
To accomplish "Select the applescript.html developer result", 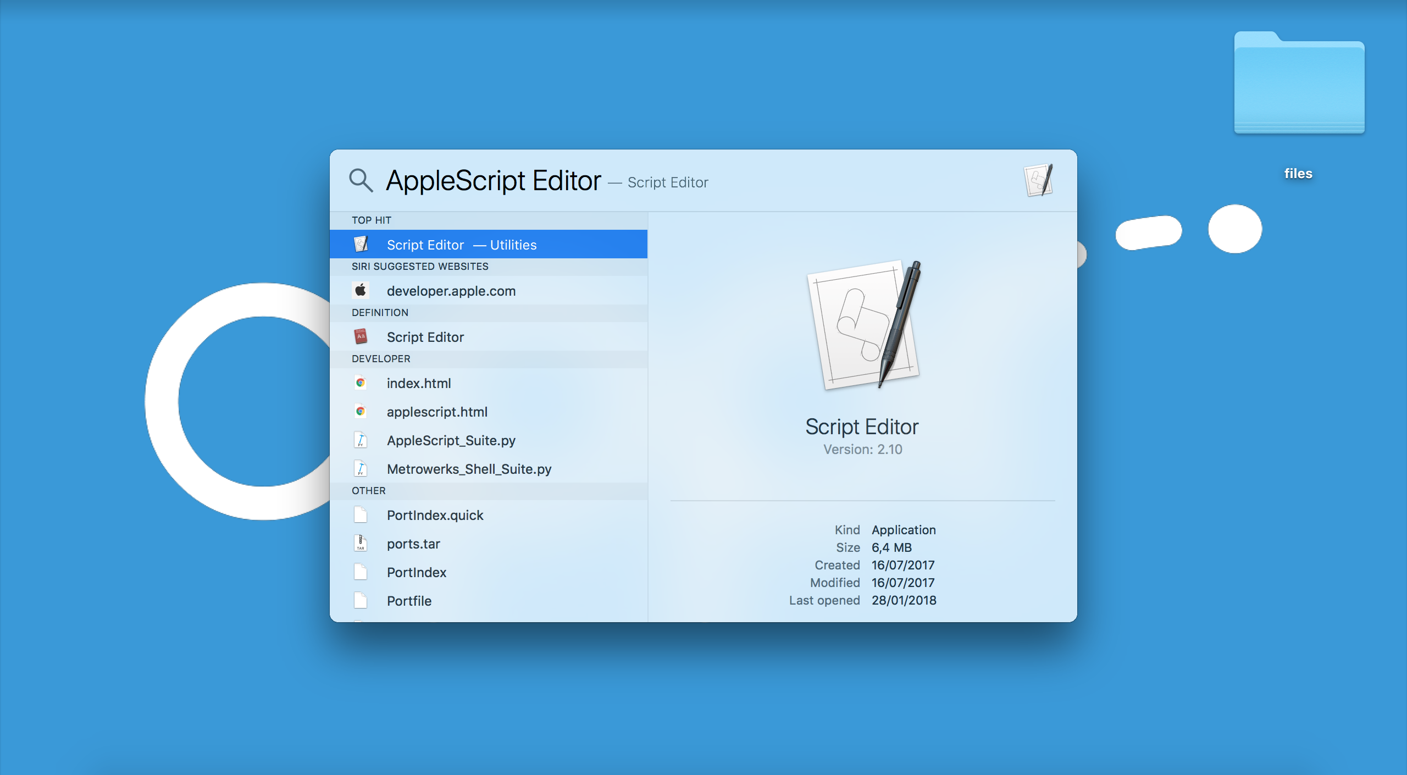I will (437, 412).
